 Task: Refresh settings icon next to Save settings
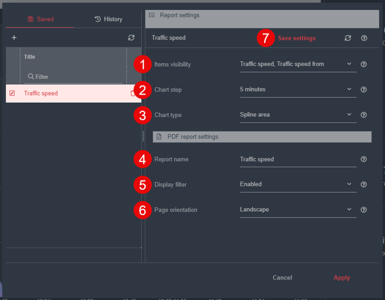pos(348,38)
